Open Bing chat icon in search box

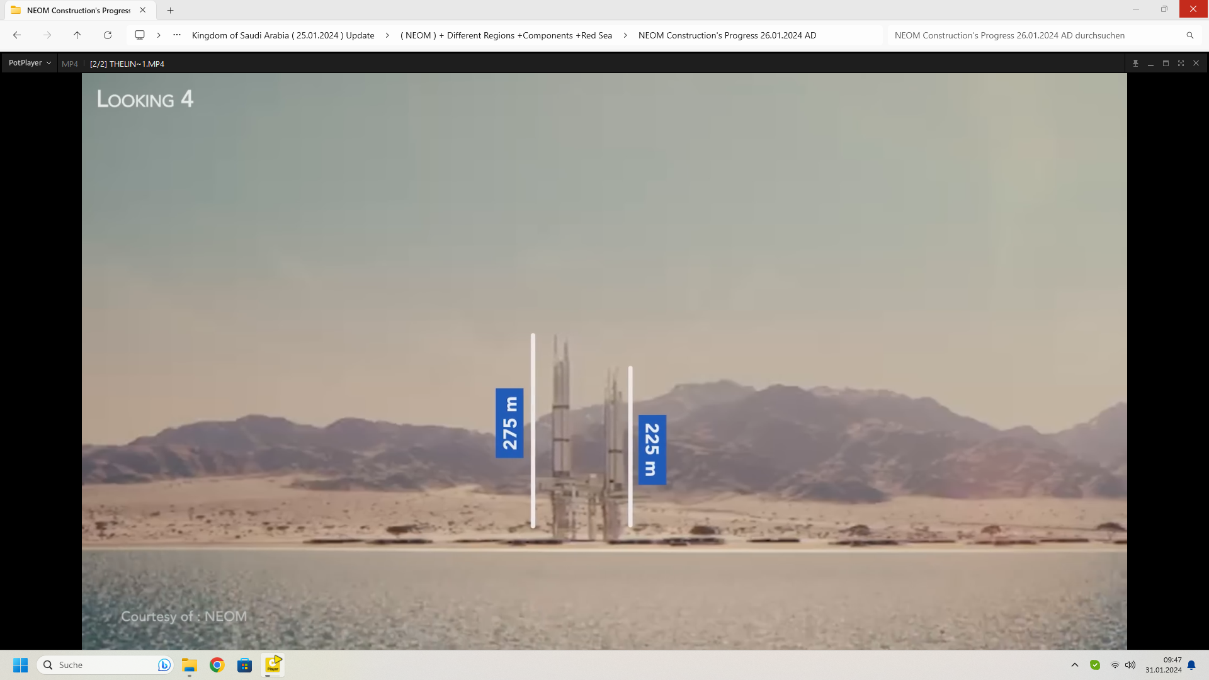164,665
